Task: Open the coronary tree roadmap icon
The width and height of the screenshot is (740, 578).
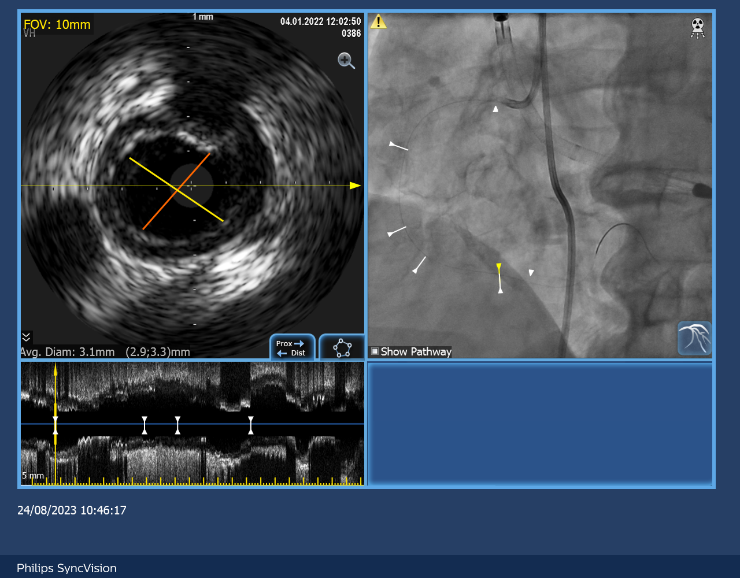Action: pos(694,339)
